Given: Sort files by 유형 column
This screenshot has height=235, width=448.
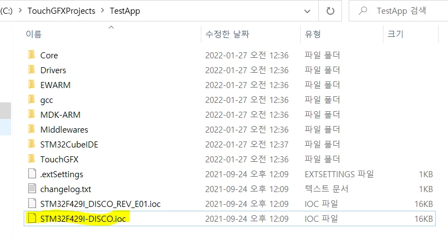Looking at the screenshot, I should click(x=313, y=34).
